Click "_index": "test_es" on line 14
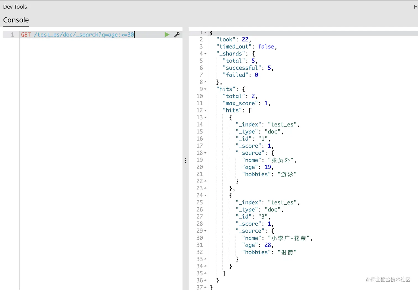Viewport: 418px width, 290px height. click(x=268, y=125)
